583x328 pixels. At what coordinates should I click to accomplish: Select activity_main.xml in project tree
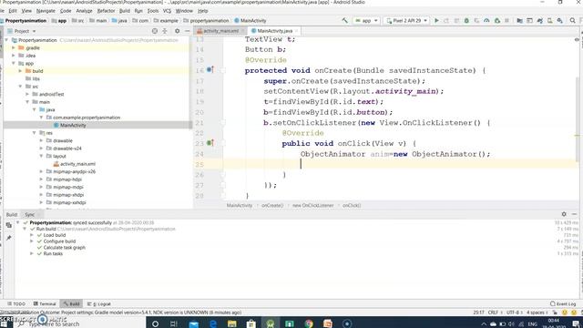pyautogui.click(x=77, y=164)
